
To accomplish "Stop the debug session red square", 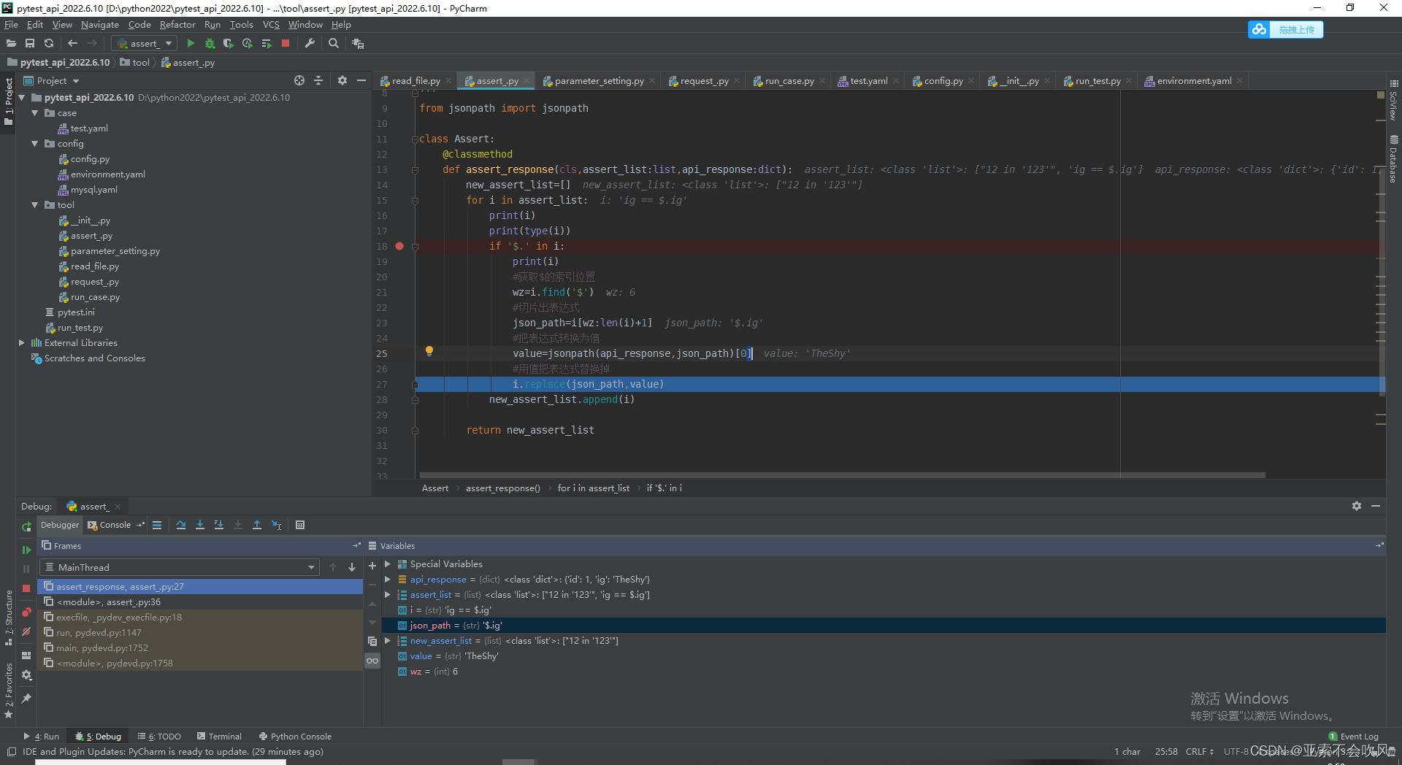I will click(x=26, y=588).
